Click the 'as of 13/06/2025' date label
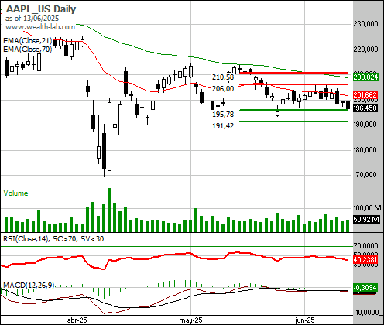 (32, 19)
